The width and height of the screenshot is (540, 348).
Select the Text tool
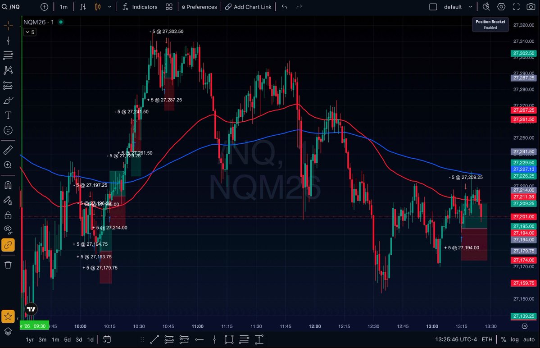(x=8, y=115)
